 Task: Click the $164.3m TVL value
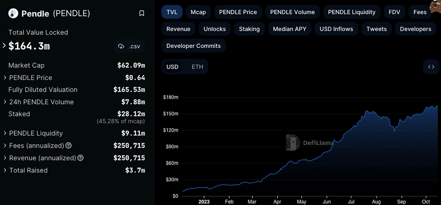pos(29,46)
